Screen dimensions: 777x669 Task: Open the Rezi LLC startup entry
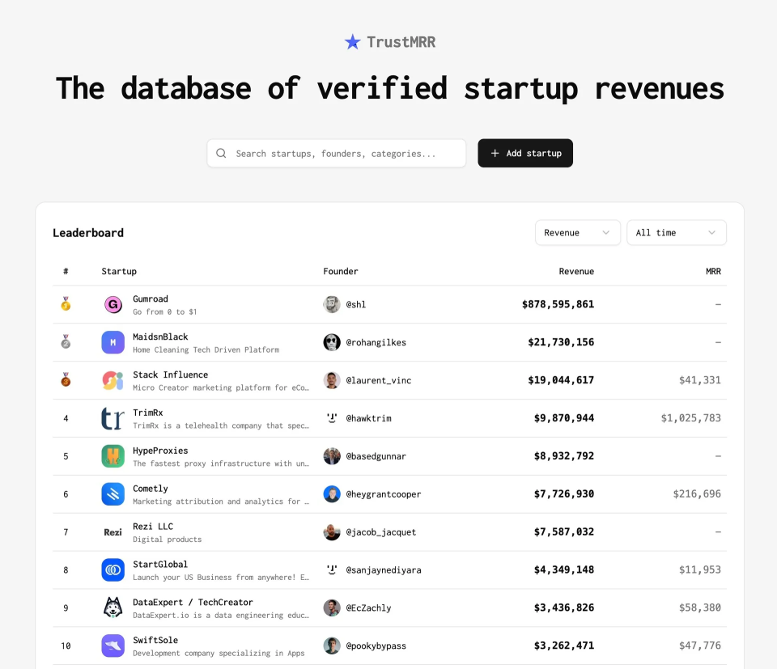pos(153,527)
